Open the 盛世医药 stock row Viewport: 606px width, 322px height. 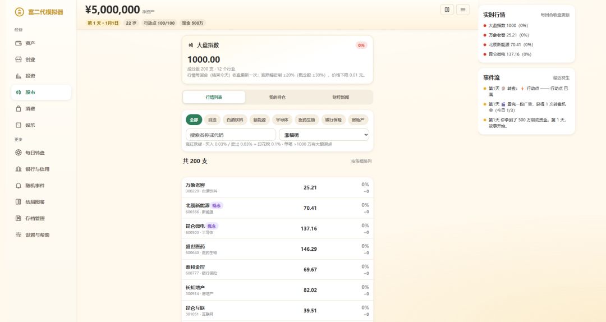coord(278,249)
